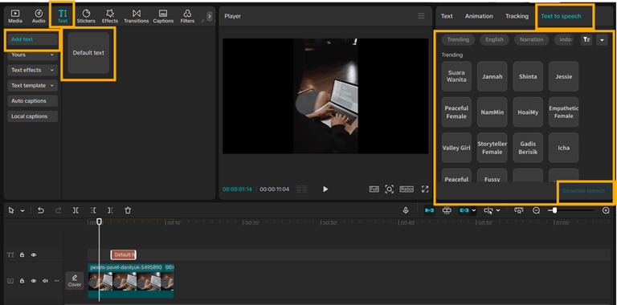Screen dimensions: 617x305
Task: Open the Audio panel
Action: tap(39, 17)
